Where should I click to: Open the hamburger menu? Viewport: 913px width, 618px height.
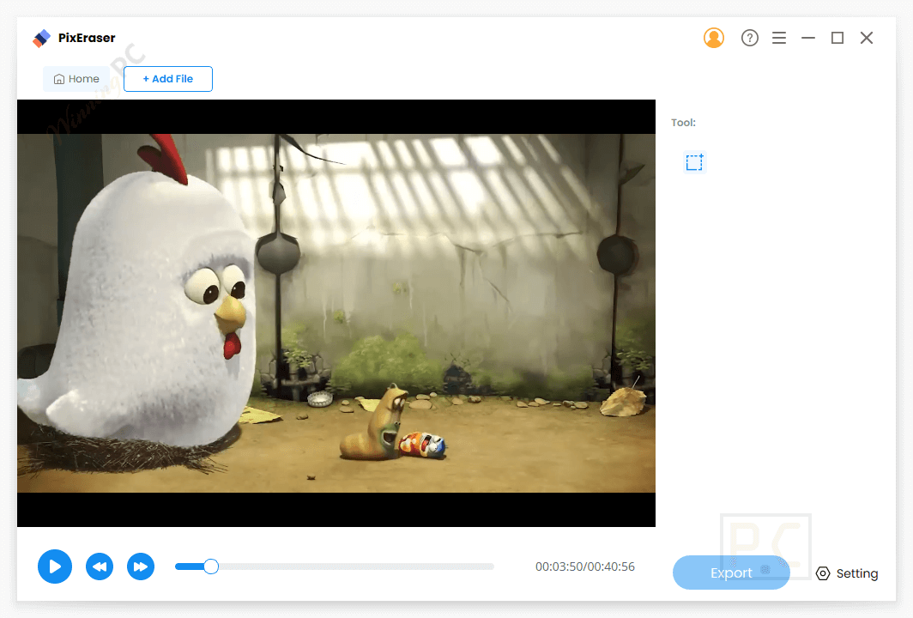point(779,38)
